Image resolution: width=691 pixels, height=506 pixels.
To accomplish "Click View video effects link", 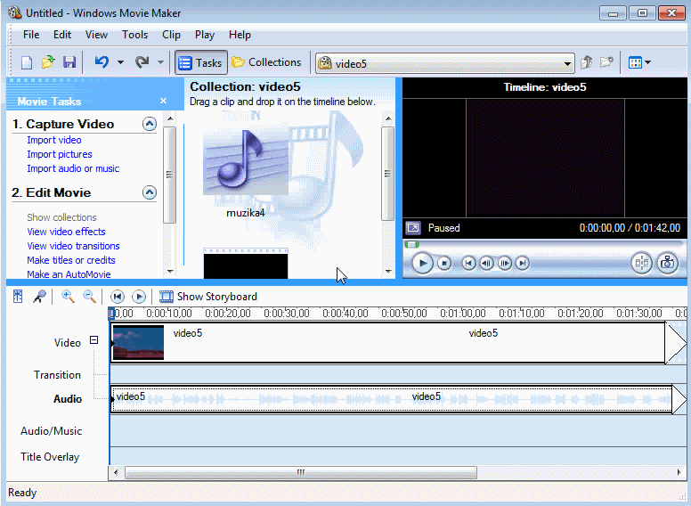I will (66, 232).
